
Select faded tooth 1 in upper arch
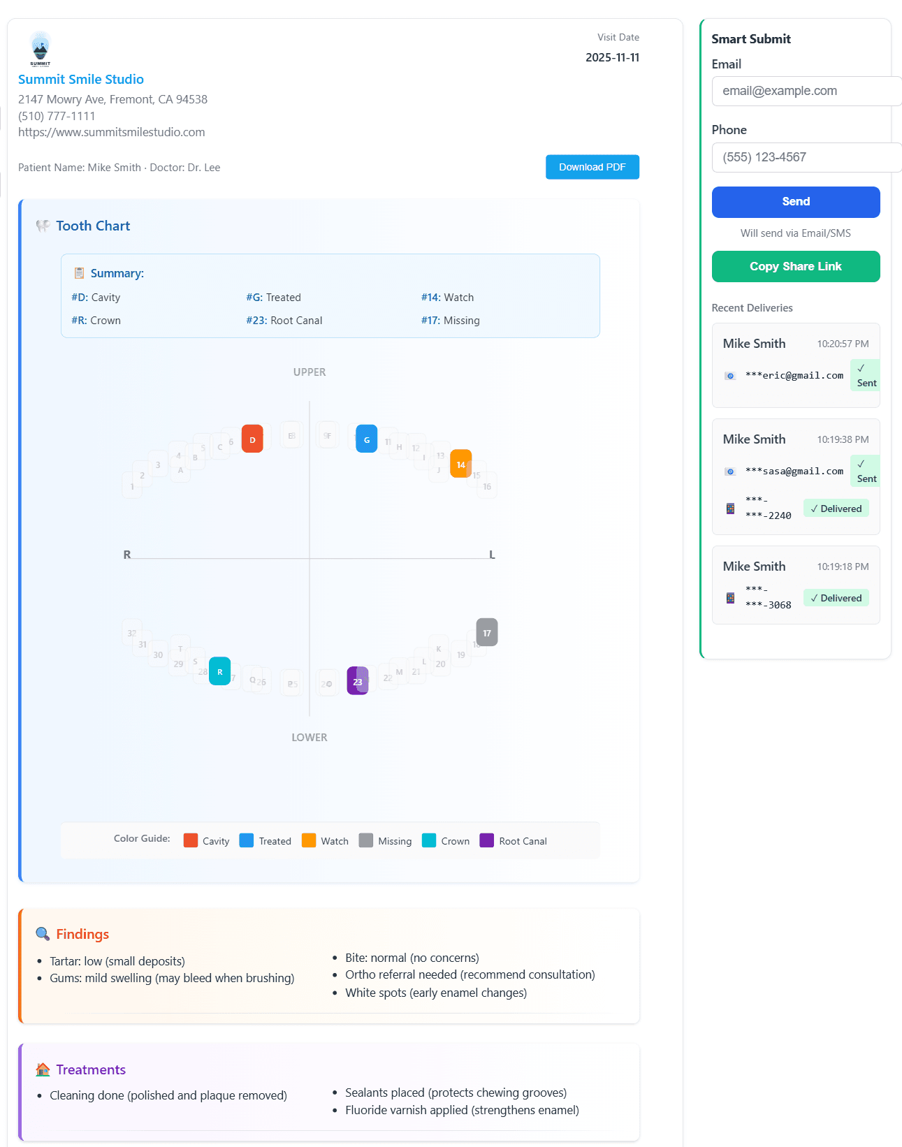point(132,485)
